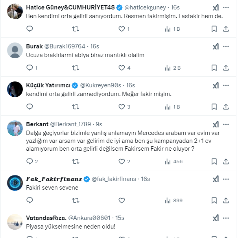238x238 pixels.
Task: Bookmark Berkant's tweet
Action: 214,161
